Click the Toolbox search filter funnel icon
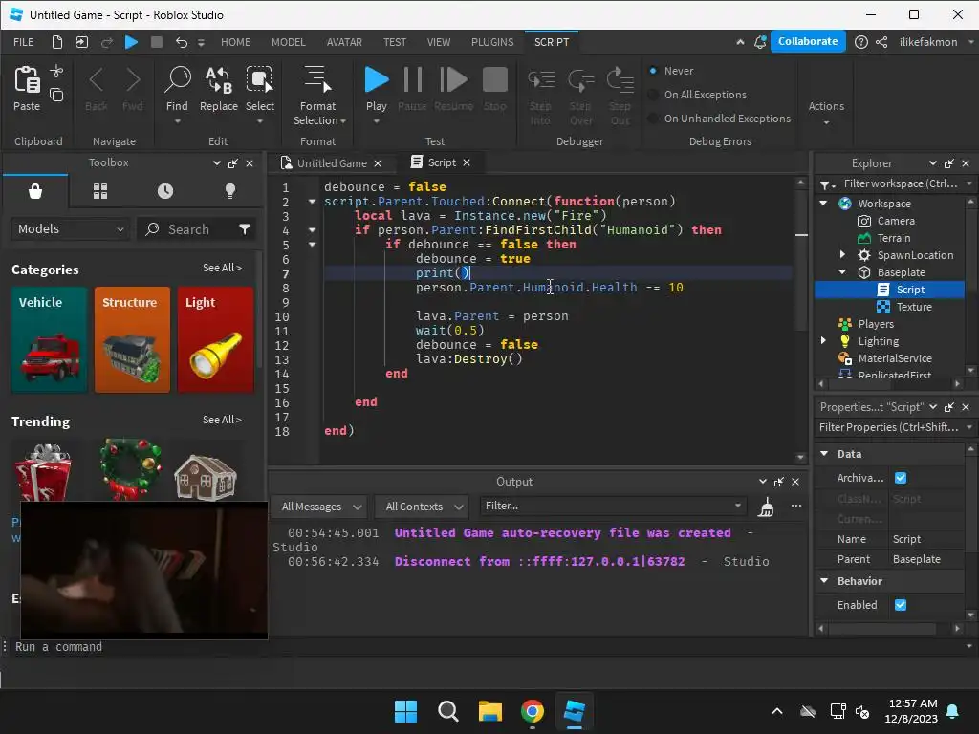Image resolution: width=979 pixels, height=734 pixels. coord(245,229)
